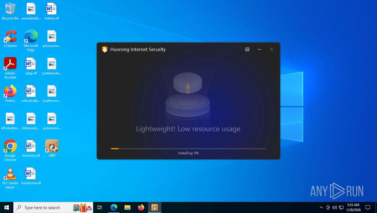Open the awardestab... image file icon
This screenshot has height=213, width=377.
coord(31,11)
